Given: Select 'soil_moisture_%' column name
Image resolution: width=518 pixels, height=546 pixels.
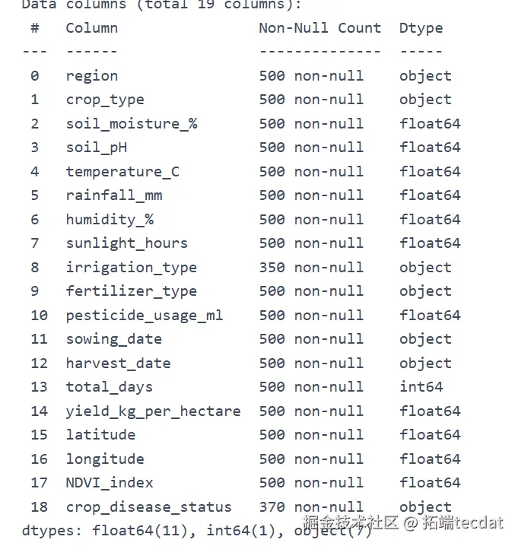Looking at the screenshot, I should point(131,124).
